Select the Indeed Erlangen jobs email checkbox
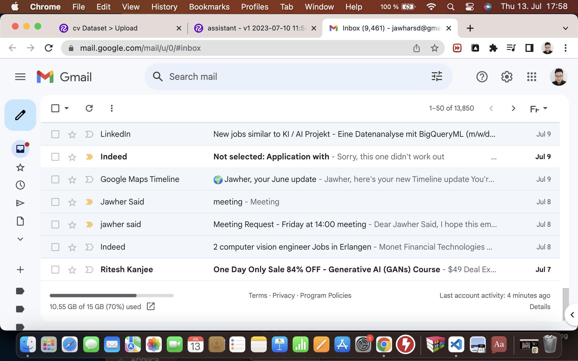Image resolution: width=578 pixels, height=361 pixels. click(x=55, y=247)
